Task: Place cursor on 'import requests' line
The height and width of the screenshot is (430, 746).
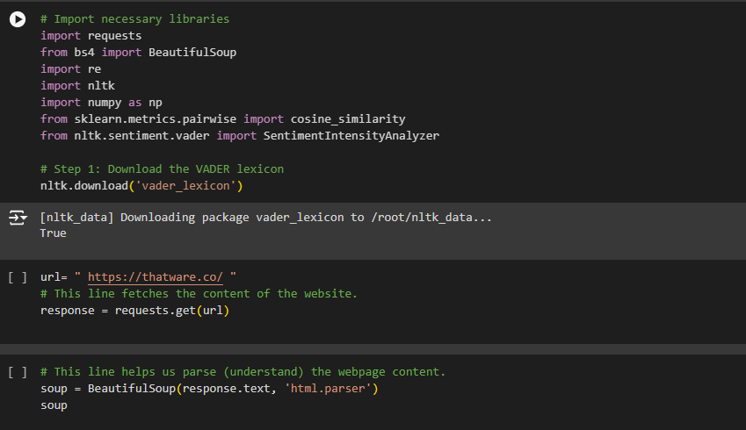Action: 91,36
